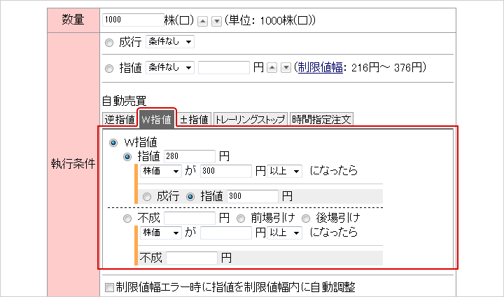Open the 制限値幅 link
504x297 pixels.
[x=320, y=67]
